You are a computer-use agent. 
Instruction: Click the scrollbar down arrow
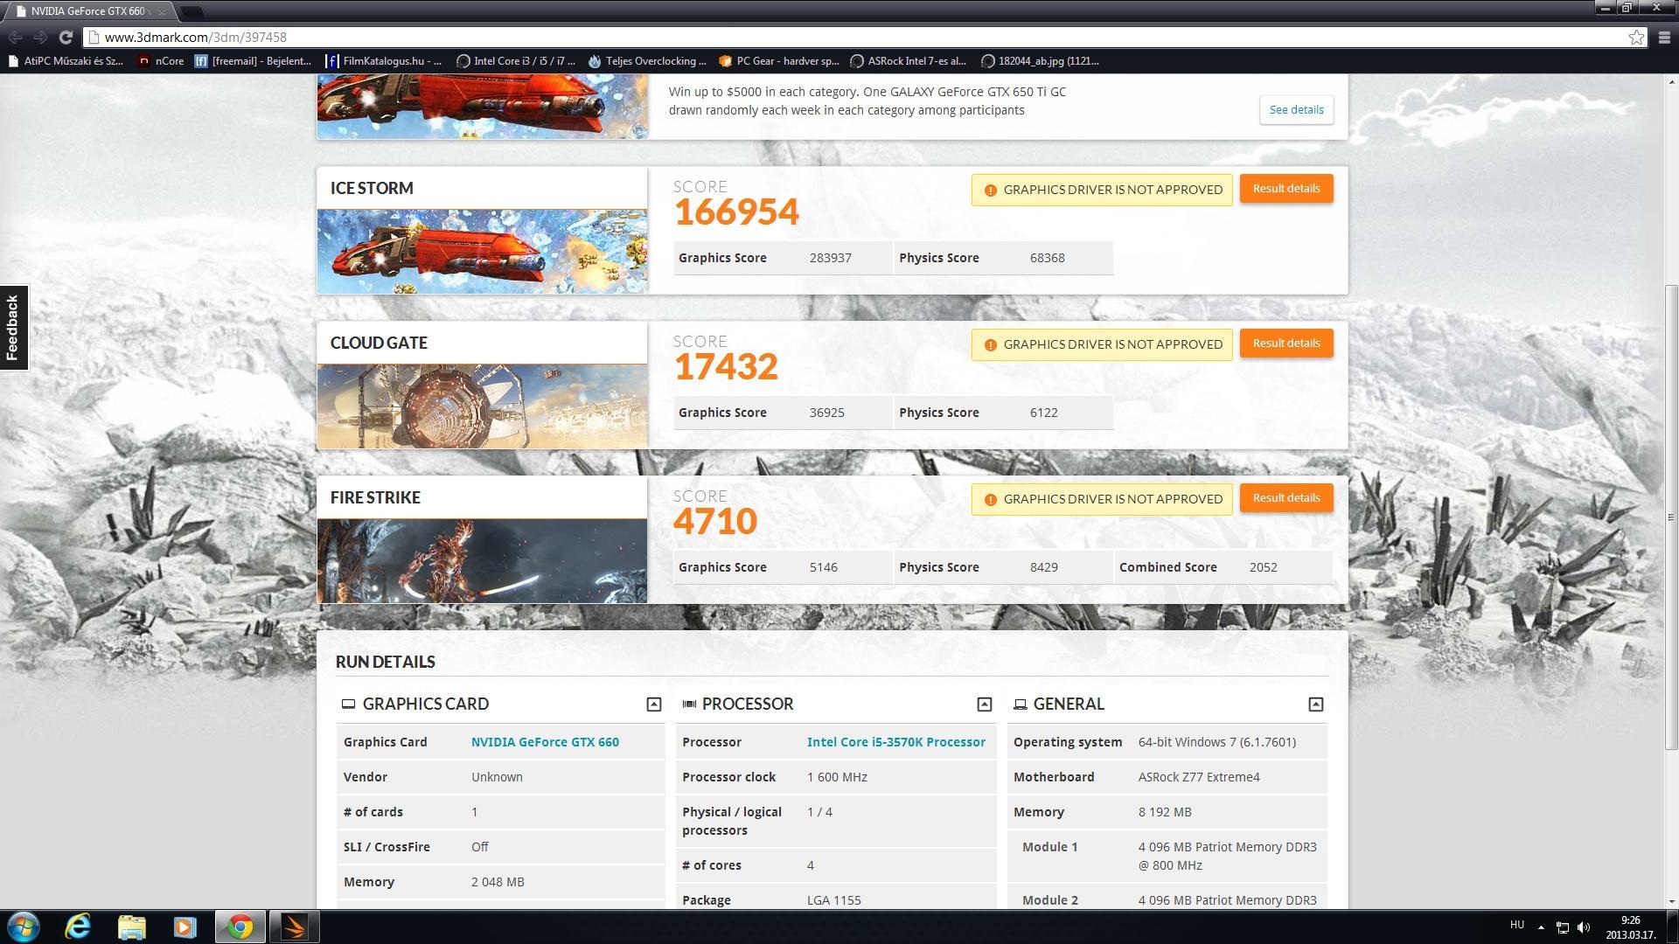click(1671, 901)
